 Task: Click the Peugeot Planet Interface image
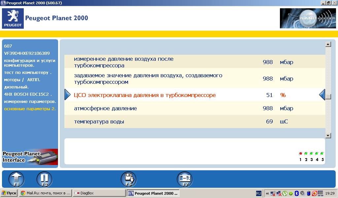[30, 157]
